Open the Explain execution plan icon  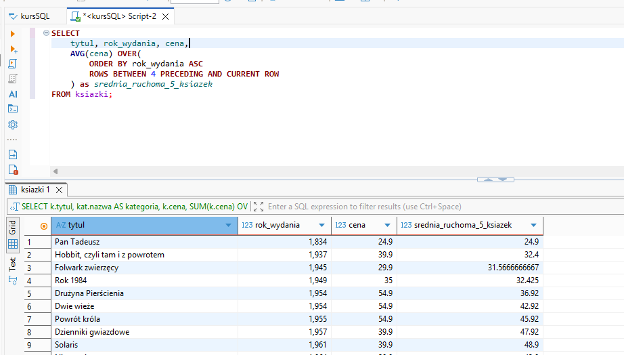pos(13,79)
